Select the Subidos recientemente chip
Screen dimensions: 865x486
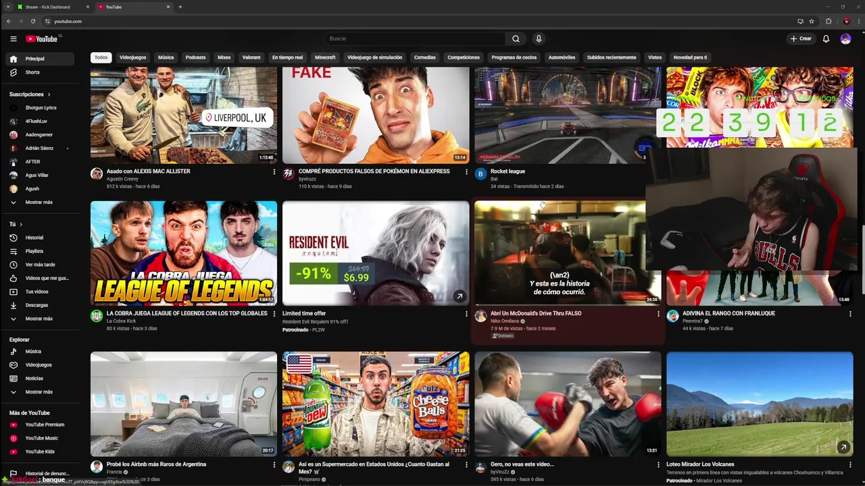[612, 57]
